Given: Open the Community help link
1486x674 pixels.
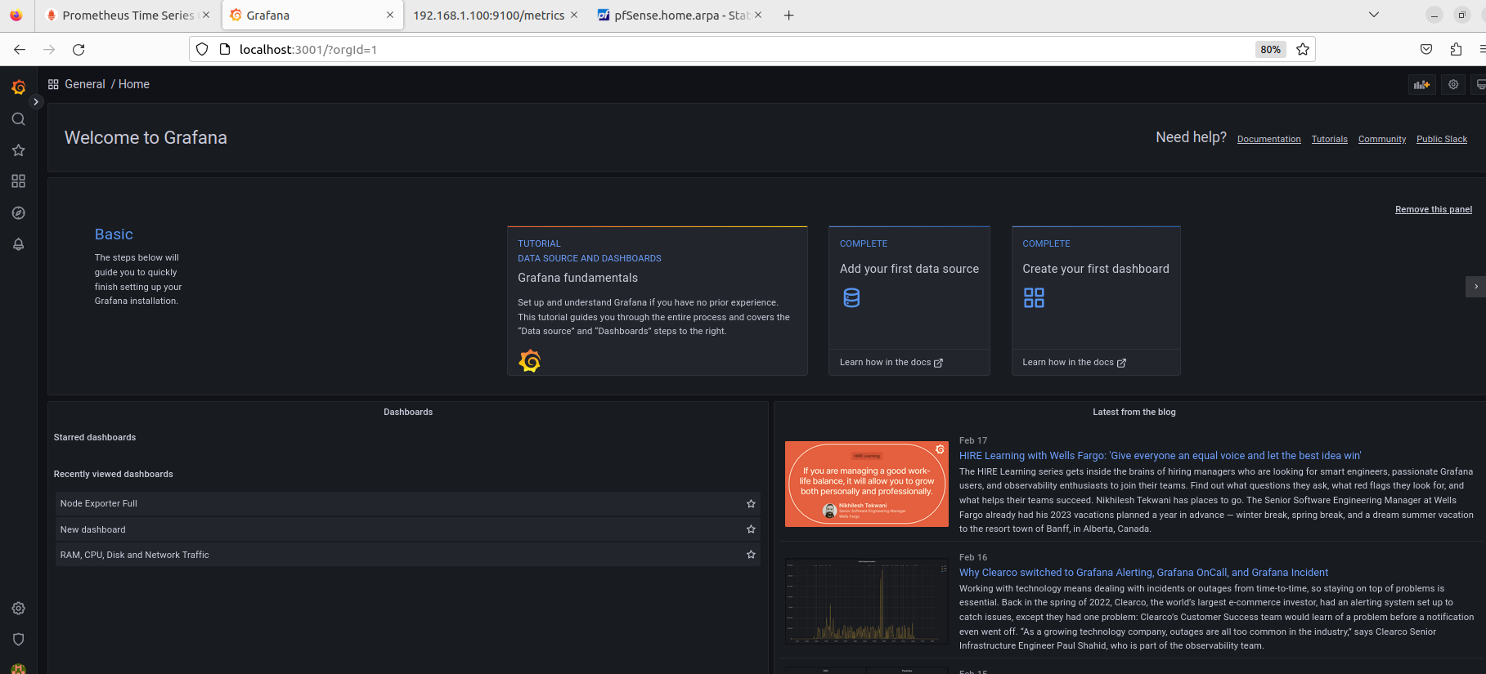Looking at the screenshot, I should pos(1382,140).
